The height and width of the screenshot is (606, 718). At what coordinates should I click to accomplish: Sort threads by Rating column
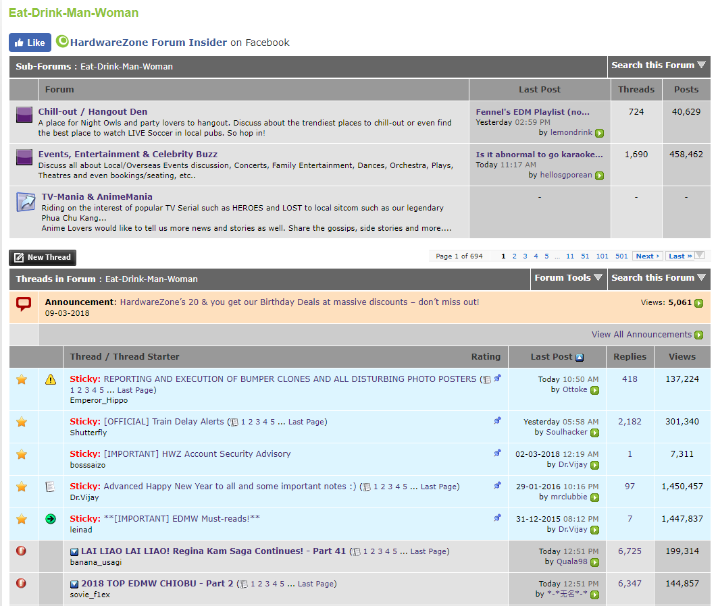486,357
